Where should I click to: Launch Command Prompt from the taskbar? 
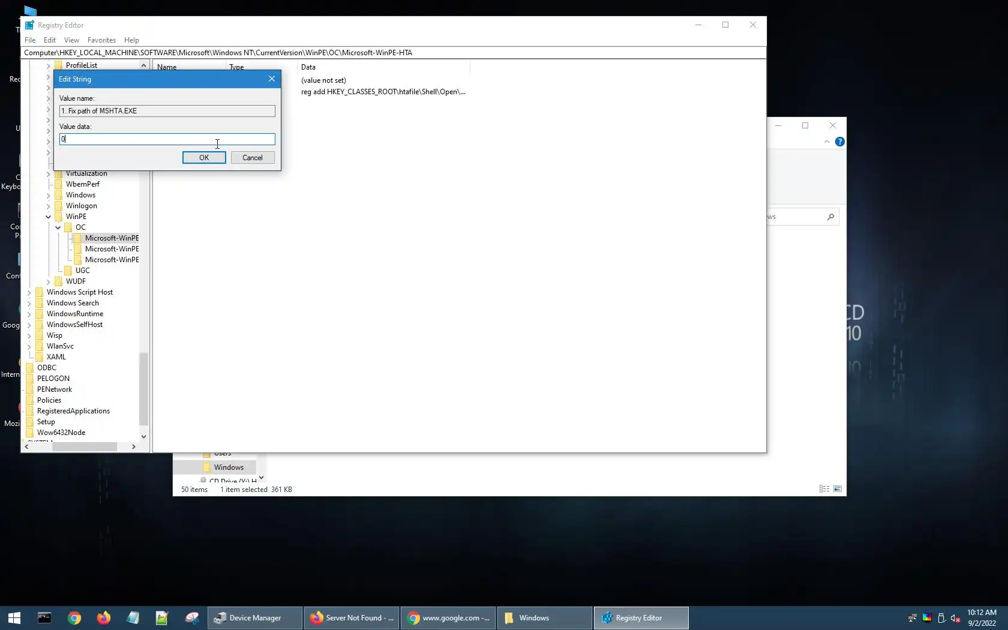point(44,618)
